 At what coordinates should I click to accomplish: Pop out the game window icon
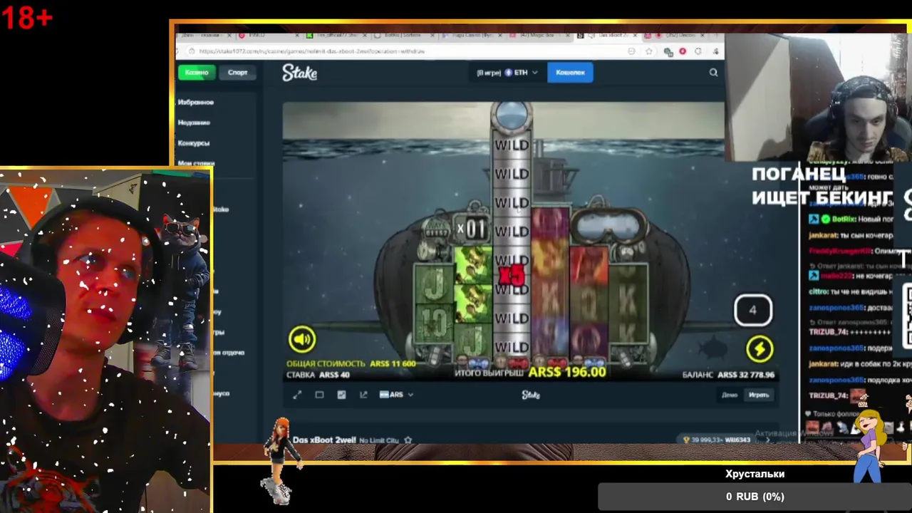click(x=363, y=395)
